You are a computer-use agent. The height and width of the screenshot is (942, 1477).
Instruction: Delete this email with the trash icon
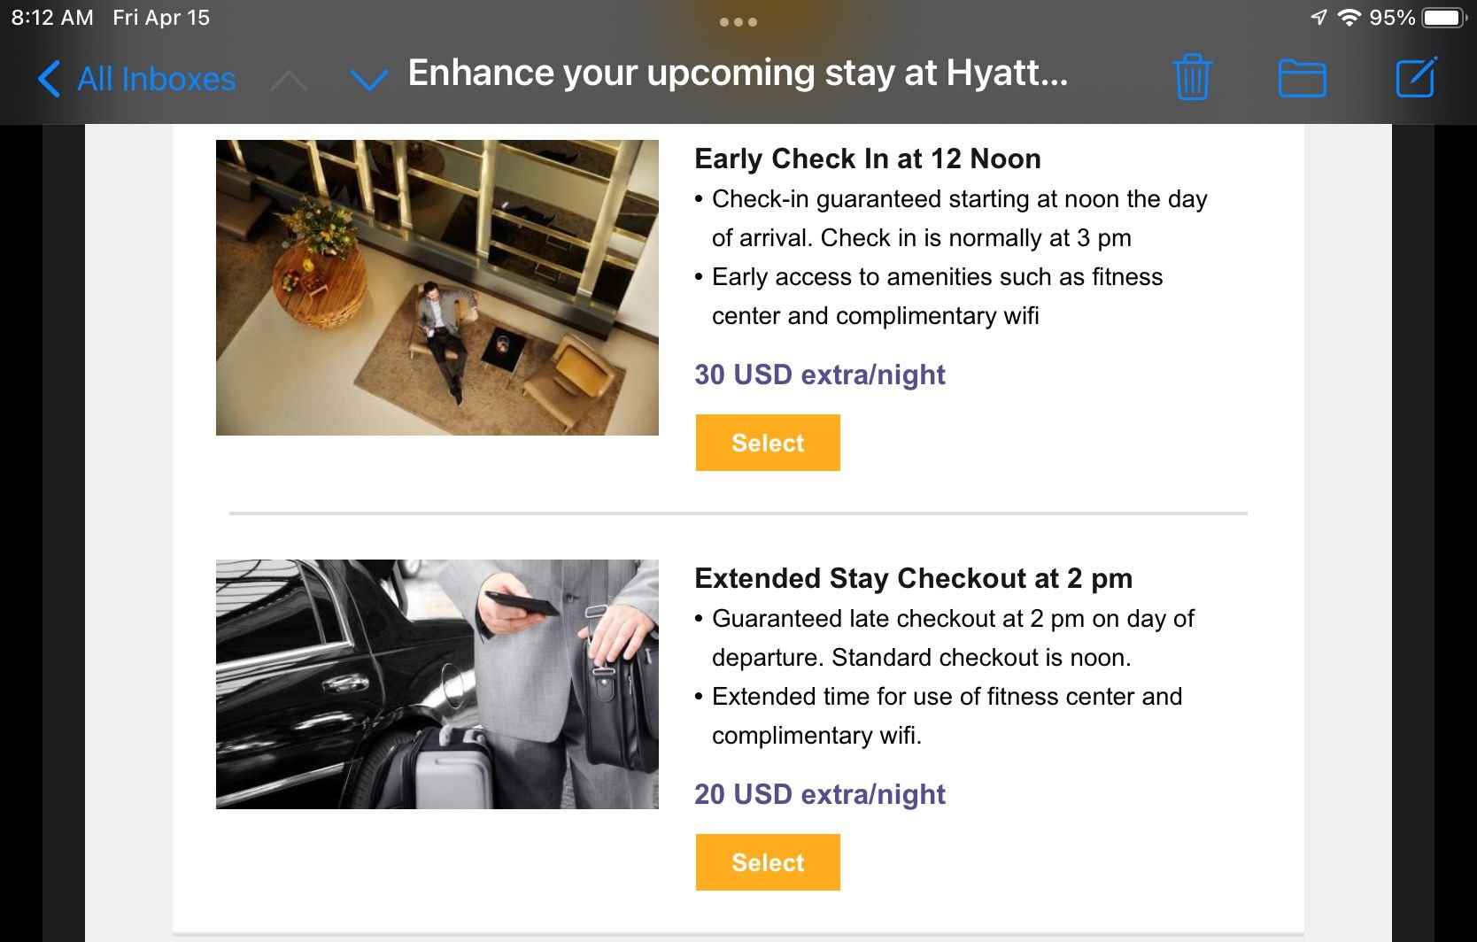pos(1192,77)
